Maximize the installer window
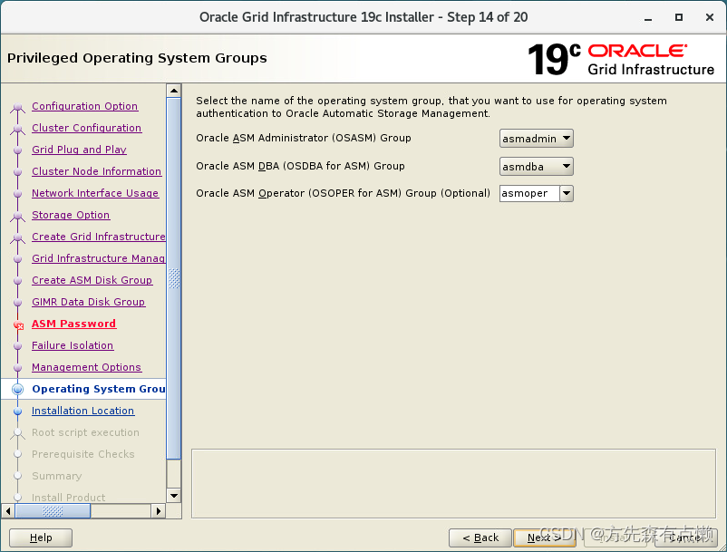This screenshot has width=727, height=552. point(679,17)
